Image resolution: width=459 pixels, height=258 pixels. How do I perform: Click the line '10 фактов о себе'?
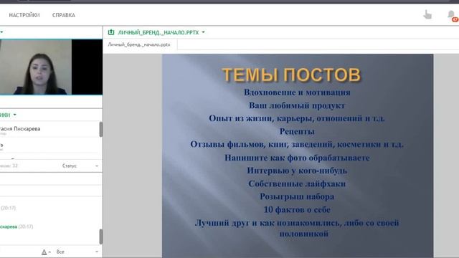coord(297,210)
